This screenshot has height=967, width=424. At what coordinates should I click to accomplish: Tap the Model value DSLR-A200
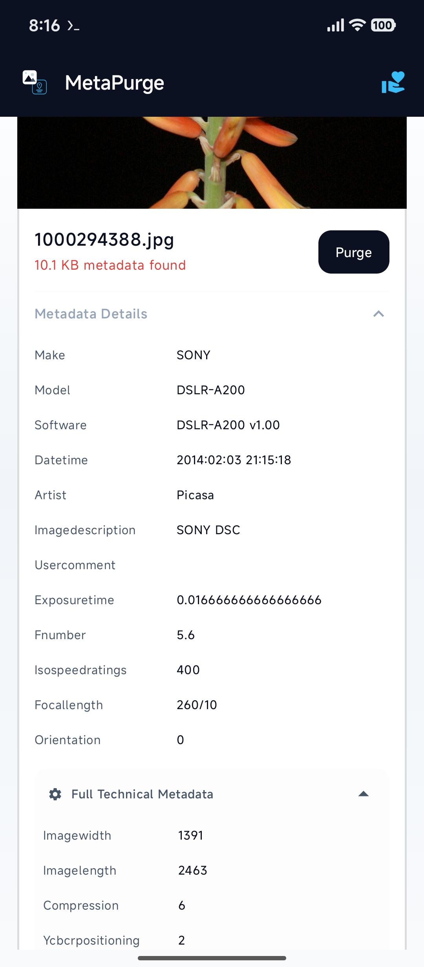click(x=210, y=390)
